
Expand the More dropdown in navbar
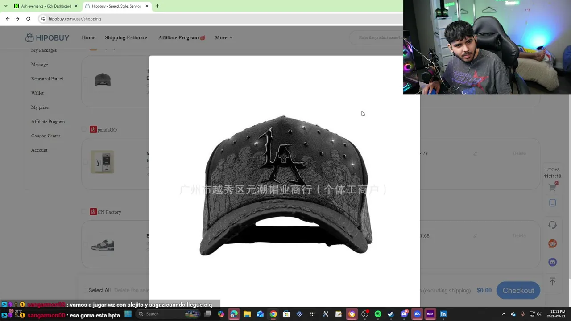[223, 37]
